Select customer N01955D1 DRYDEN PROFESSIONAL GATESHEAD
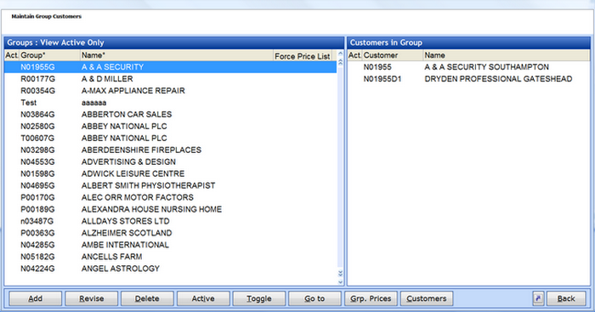The width and height of the screenshot is (595, 312). 468,79
